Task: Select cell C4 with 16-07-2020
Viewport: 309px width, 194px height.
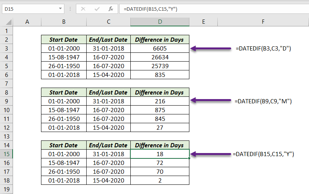Action: 108,57
